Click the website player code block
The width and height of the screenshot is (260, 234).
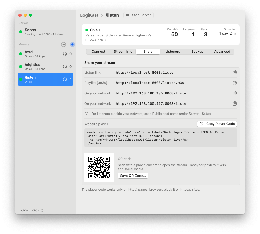tap(161, 138)
